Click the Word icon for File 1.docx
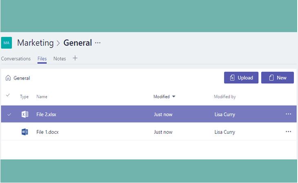This screenshot has height=183, width=298. [x=25, y=132]
